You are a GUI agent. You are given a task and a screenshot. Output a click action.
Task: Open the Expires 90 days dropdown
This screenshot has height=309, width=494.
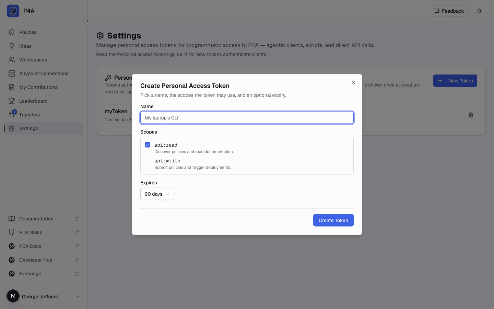click(157, 194)
